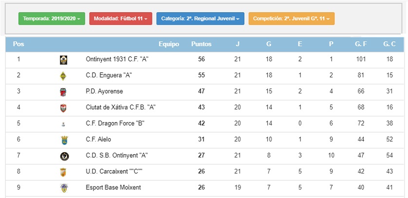Click the C.D. Enguera "A" crest icon
408x198 pixels.
click(63, 76)
